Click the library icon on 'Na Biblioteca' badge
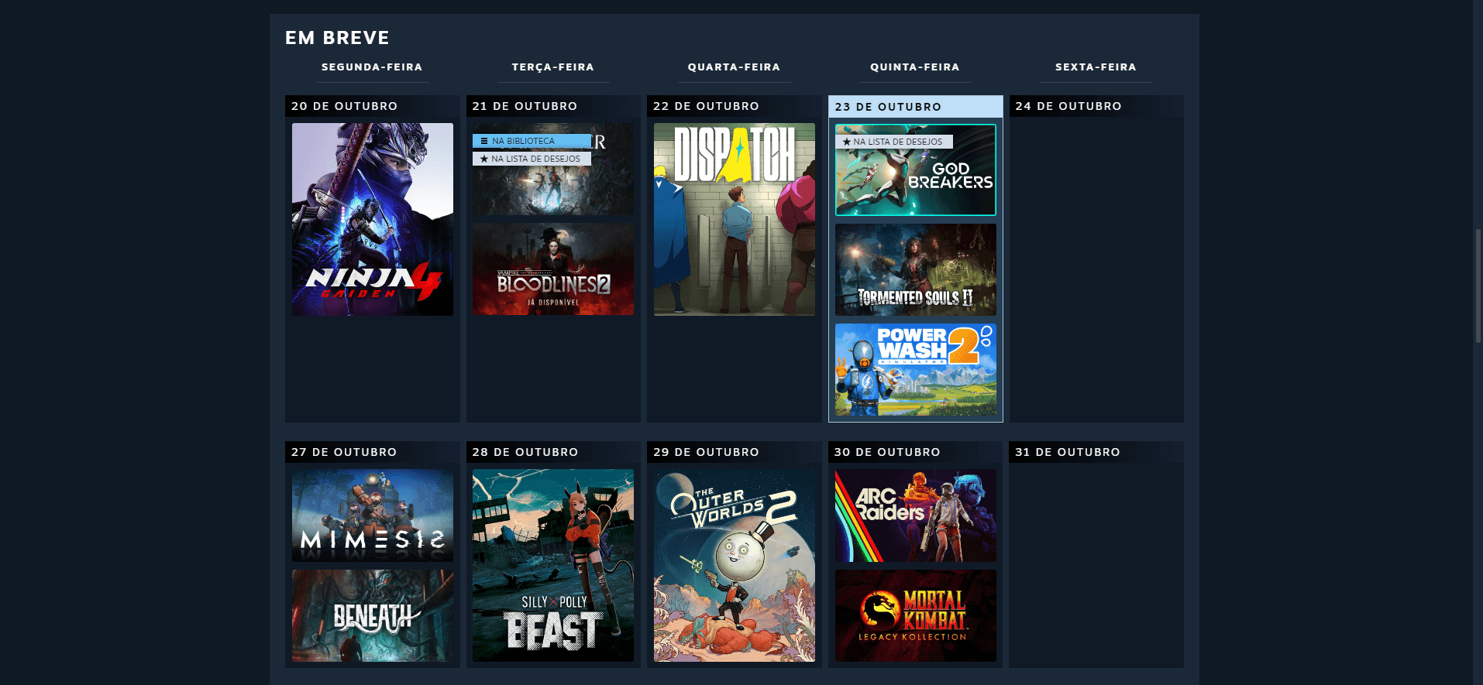 pos(484,141)
